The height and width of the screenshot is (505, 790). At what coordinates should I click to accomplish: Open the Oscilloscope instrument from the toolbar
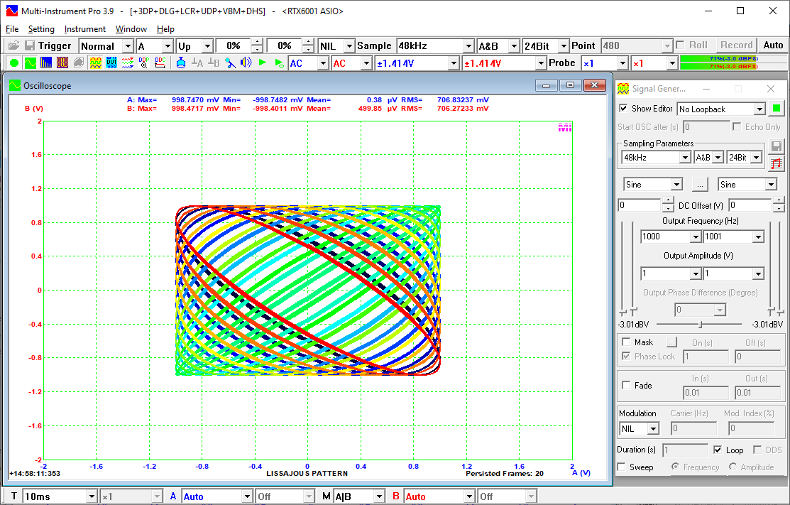coord(31,63)
